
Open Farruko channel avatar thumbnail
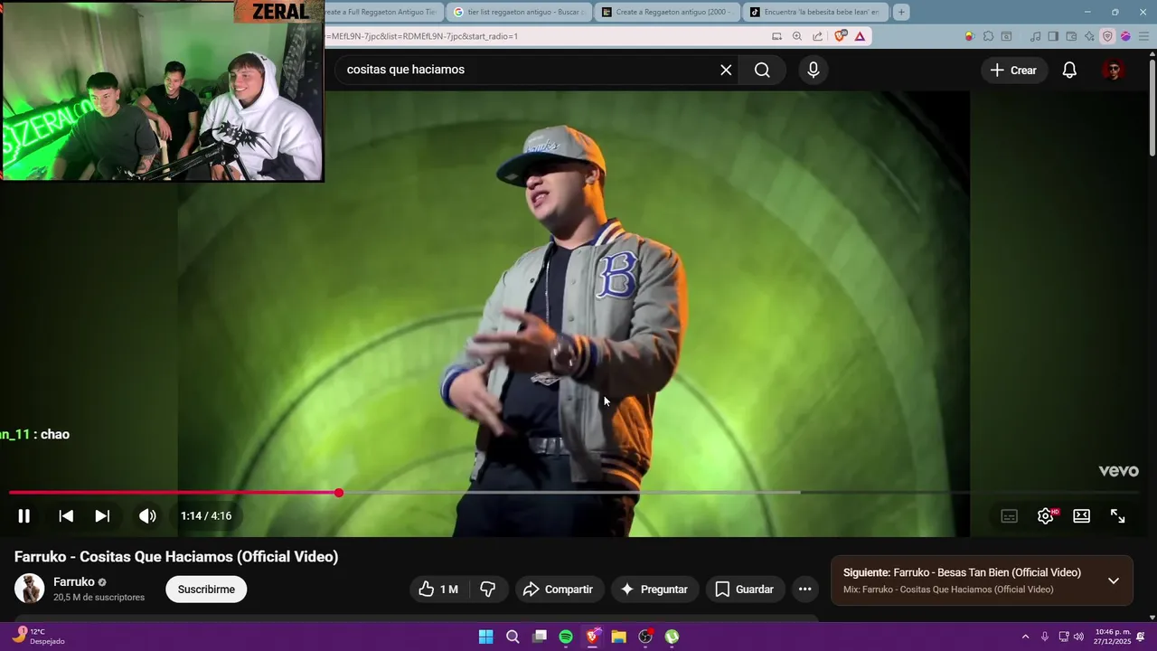pos(29,589)
